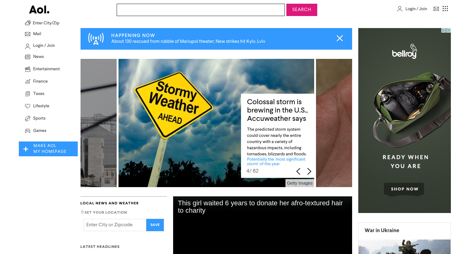Open the 'most significant storm' link
Viewport: 474px width, 254px height.
276,162
